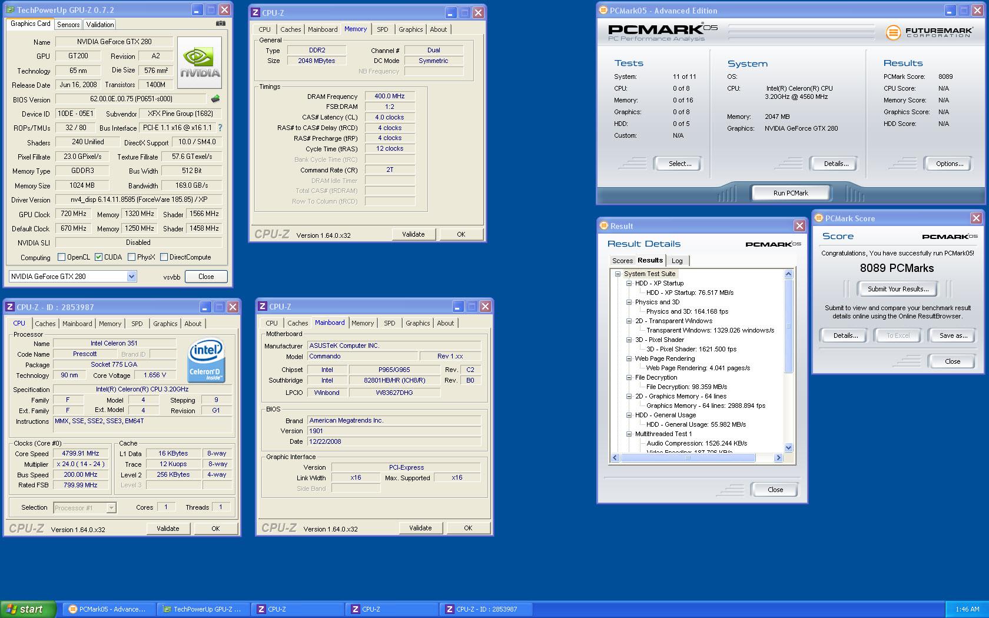
Task: Switch to the Scores tab in Result window
Action: click(x=622, y=261)
